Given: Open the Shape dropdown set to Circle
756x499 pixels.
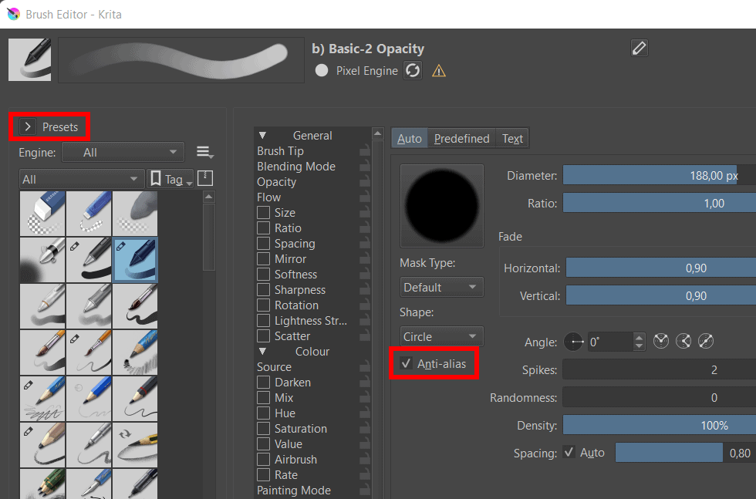Looking at the screenshot, I should pos(441,336).
